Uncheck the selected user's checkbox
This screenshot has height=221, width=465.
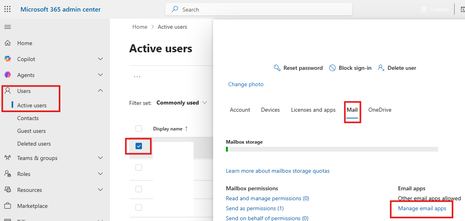(138, 146)
